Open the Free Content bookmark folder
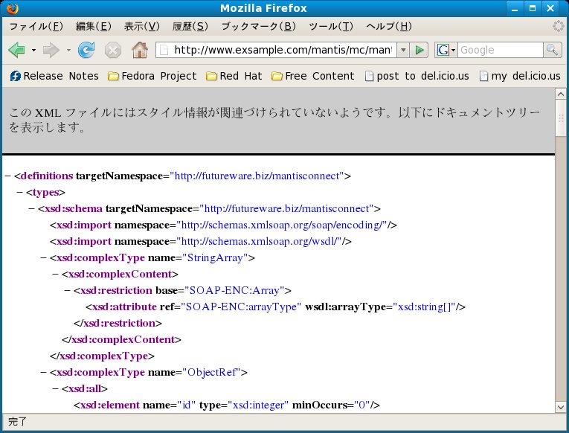This screenshot has height=433, width=569. [313, 76]
